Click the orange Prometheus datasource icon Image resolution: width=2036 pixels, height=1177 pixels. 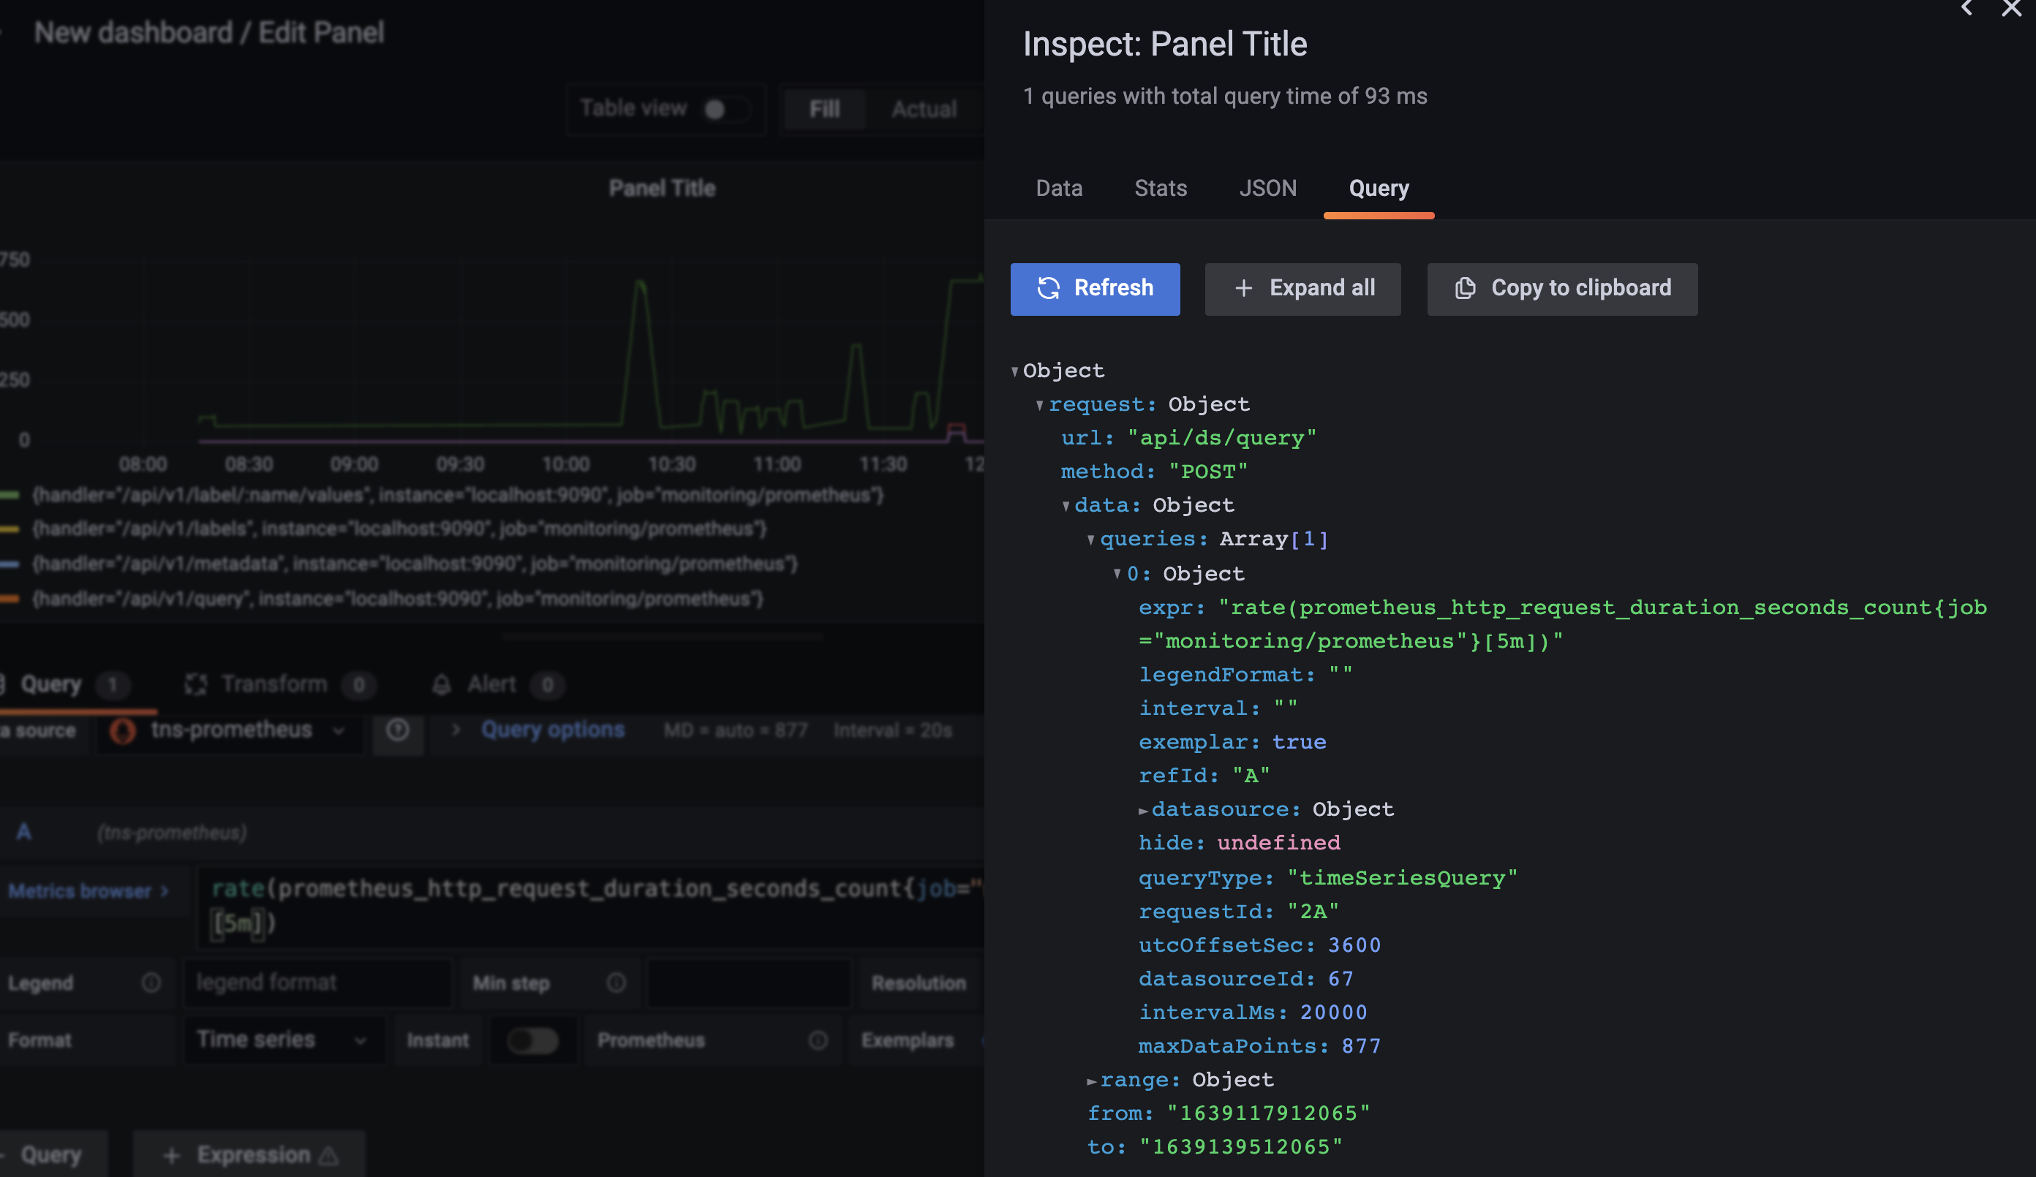coord(123,730)
